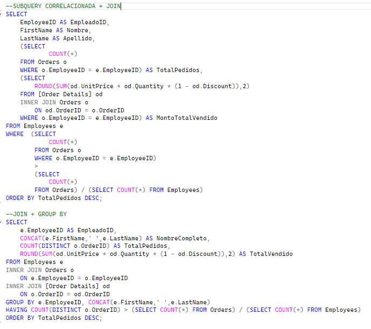The height and width of the screenshot is (329, 371).
Task: Click 'ON e.EmployeeID = o.EmployeeID' line
Action: pyautogui.click(x=74, y=278)
